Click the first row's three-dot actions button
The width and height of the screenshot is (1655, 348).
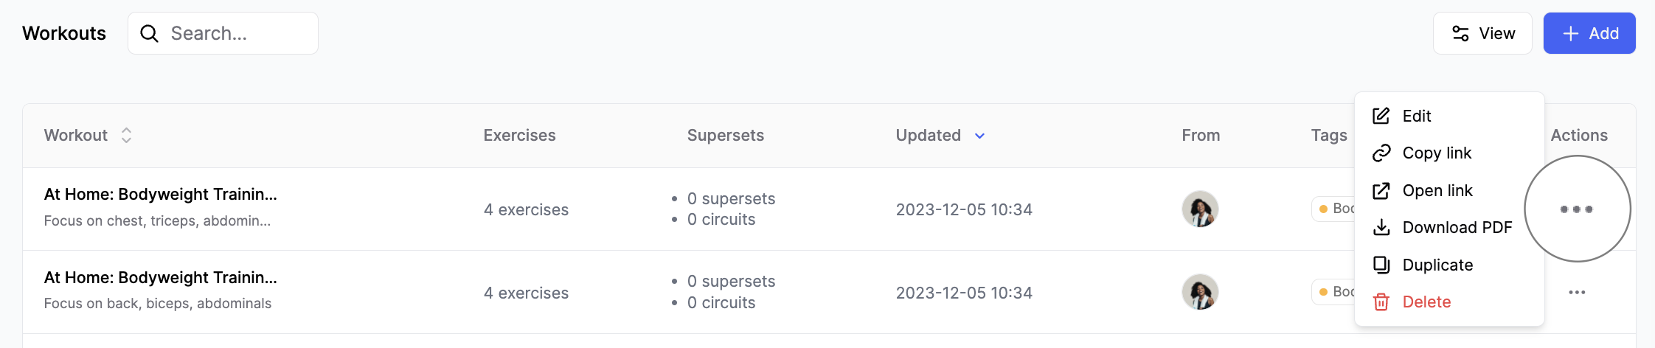[x=1577, y=209]
